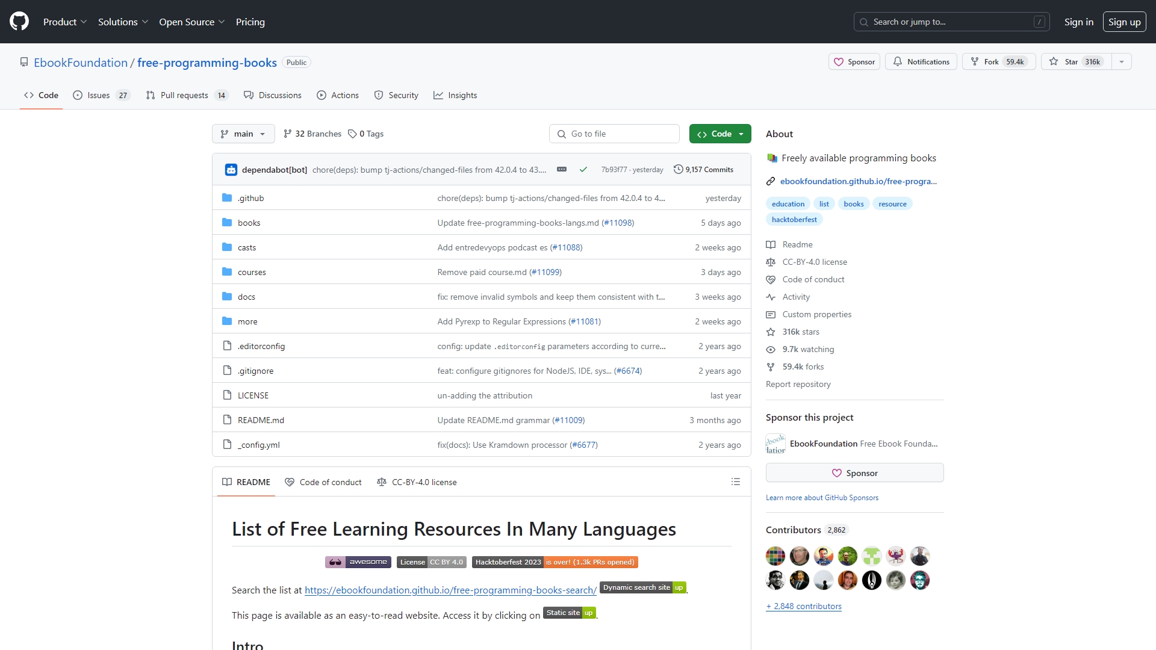This screenshot has width=1156, height=650.
Task: Open the Pricing page
Action: pyautogui.click(x=250, y=22)
